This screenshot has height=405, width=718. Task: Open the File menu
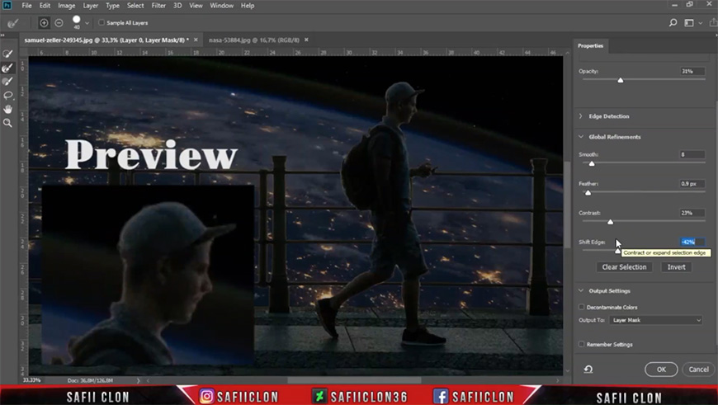pos(26,6)
